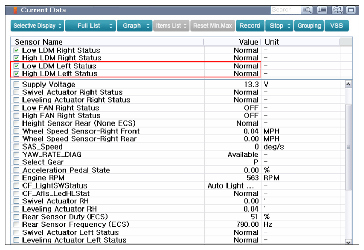Check the YAW_RATE_DIAG checkbox
This screenshot has width=364, height=250.
pos(16,155)
